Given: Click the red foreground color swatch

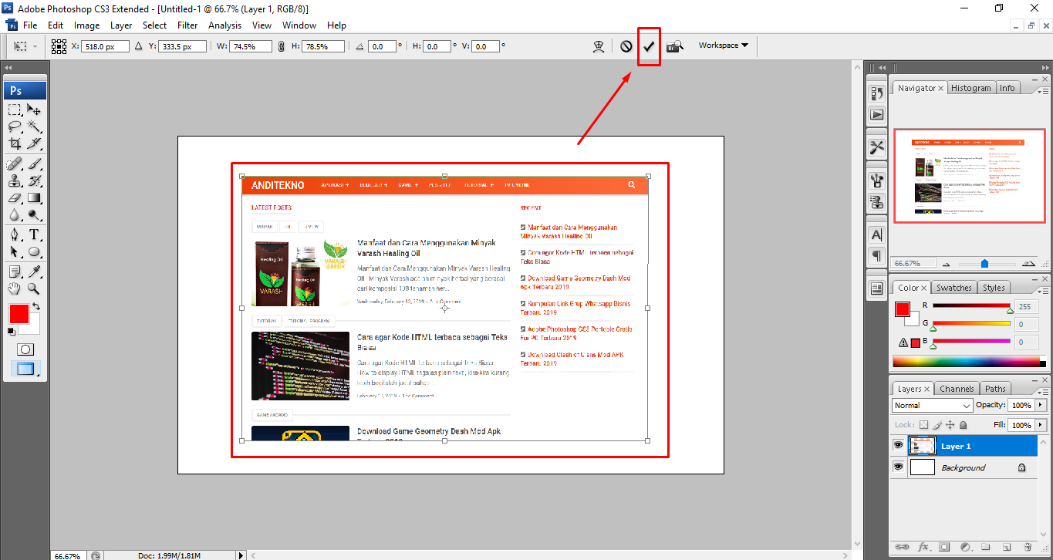Looking at the screenshot, I should (x=19, y=314).
